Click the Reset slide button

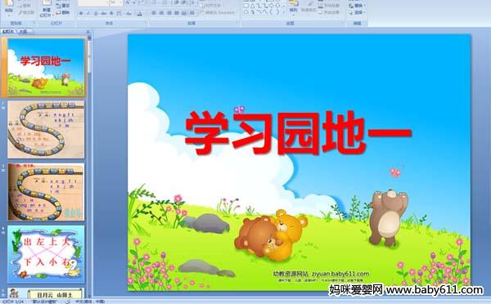[x=63, y=6]
